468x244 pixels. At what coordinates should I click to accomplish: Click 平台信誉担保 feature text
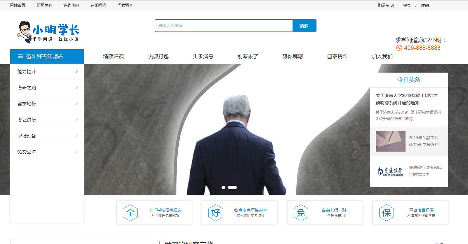[421, 210]
